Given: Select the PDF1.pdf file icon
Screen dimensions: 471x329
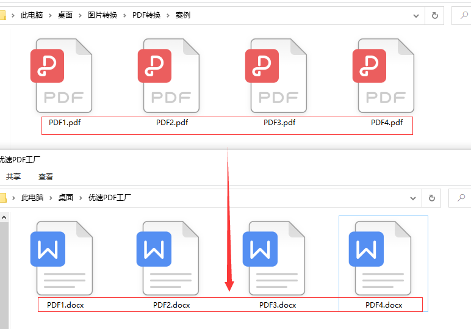Looking at the screenshot, I should 61,76.
